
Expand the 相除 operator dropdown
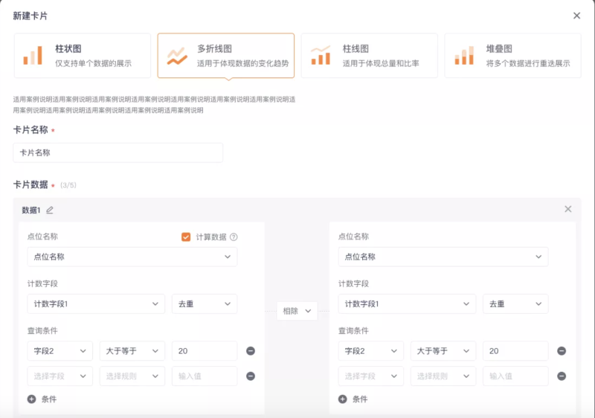pos(297,311)
